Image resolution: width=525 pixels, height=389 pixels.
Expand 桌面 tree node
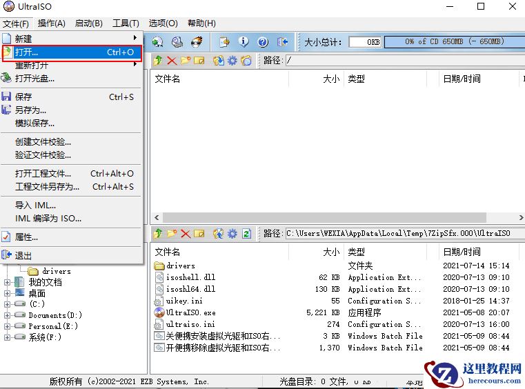[x=7, y=293]
